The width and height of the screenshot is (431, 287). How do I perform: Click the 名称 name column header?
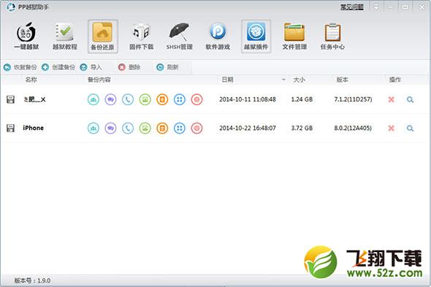click(x=31, y=80)
